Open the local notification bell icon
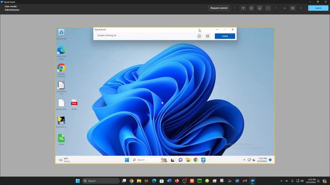This screenshot has height=185, width=330. tap(319, 181)
